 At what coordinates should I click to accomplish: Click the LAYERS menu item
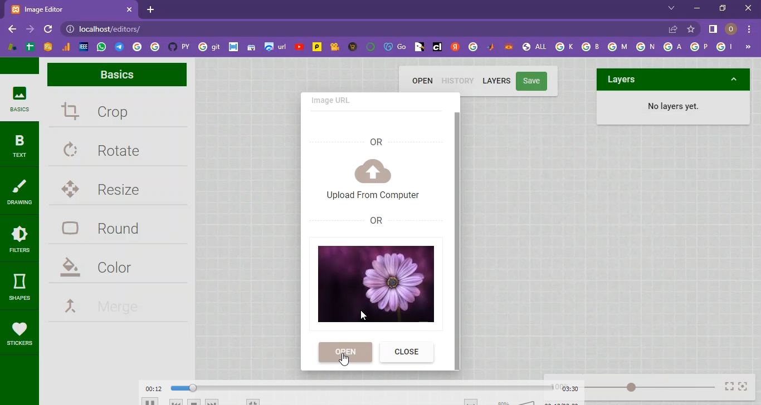click(496, 81)
